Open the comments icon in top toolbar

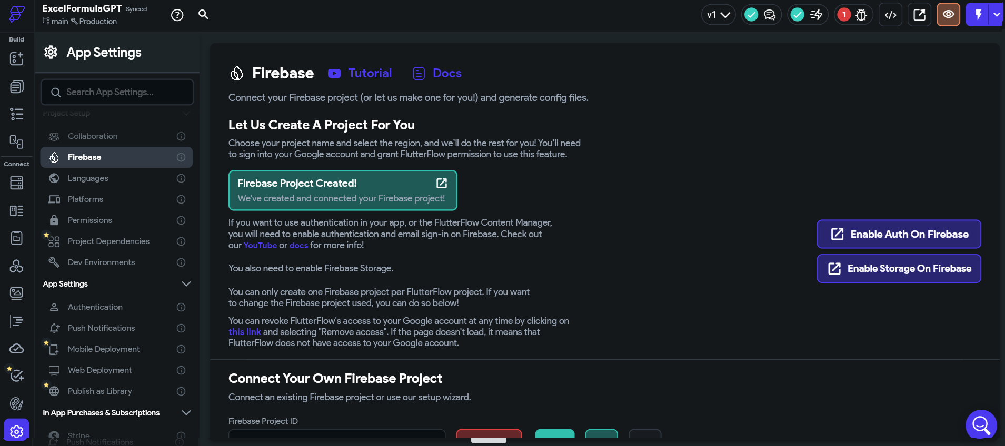[x=770, y=15]
